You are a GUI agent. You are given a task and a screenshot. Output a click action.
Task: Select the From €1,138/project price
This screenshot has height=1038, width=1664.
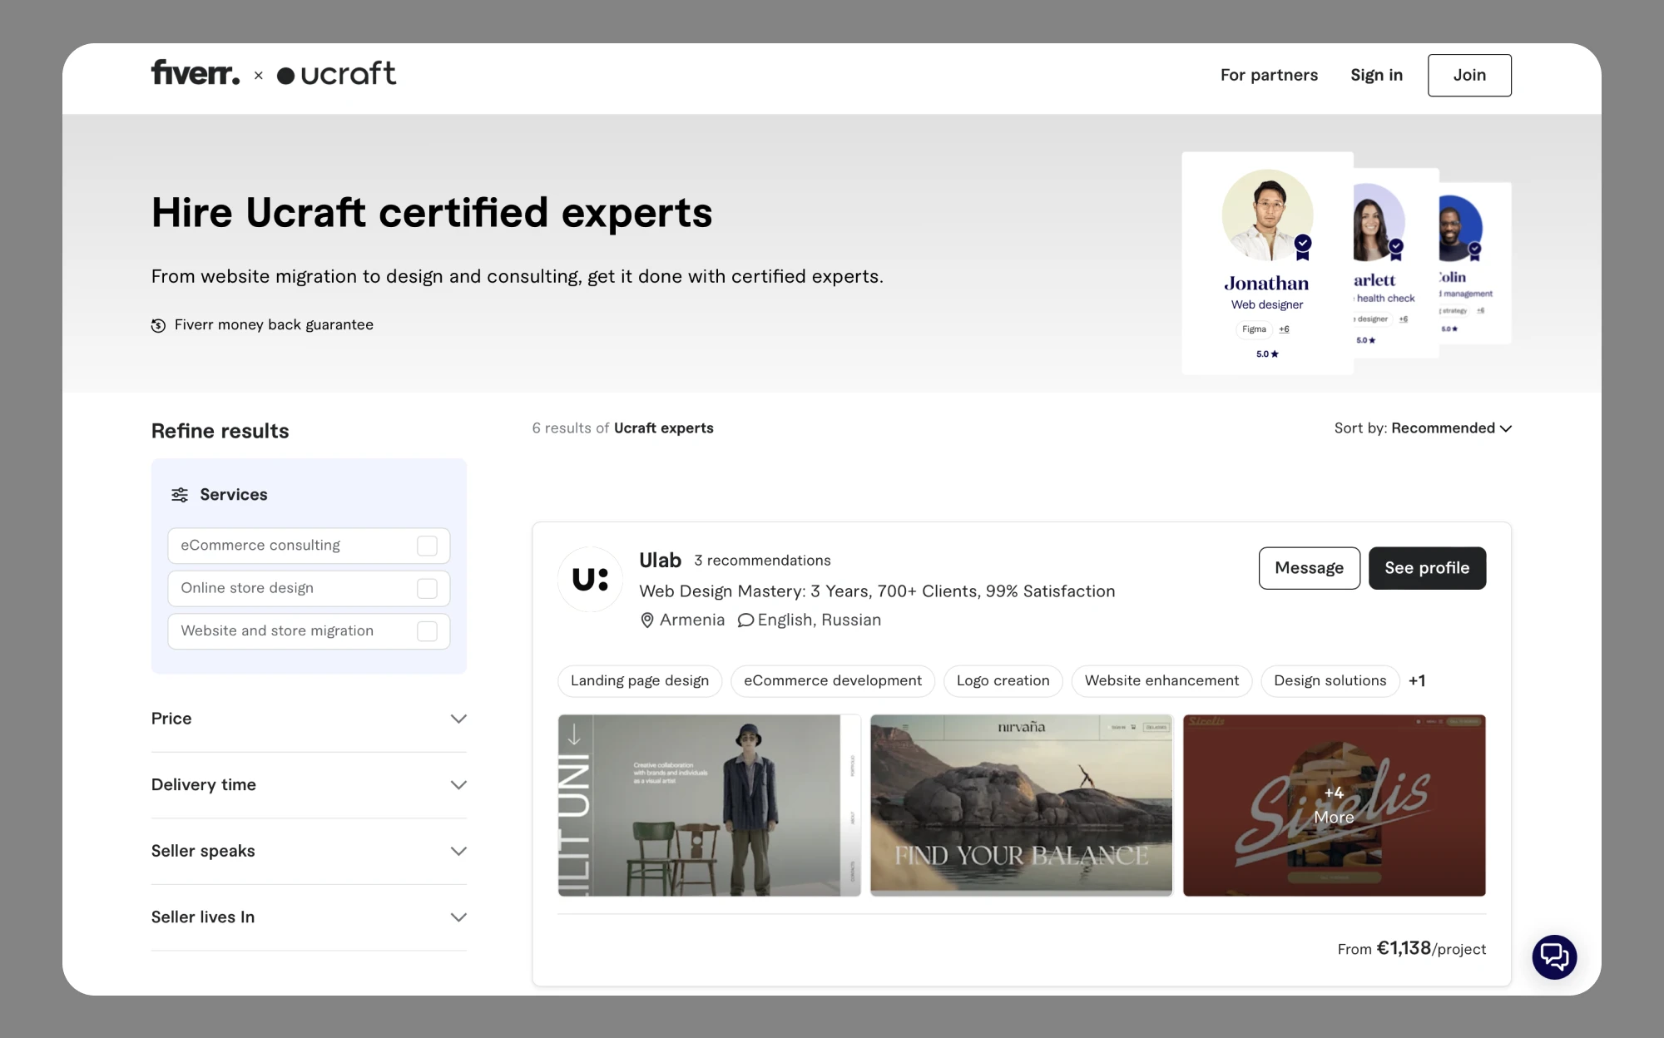[x=1411, y=949]
